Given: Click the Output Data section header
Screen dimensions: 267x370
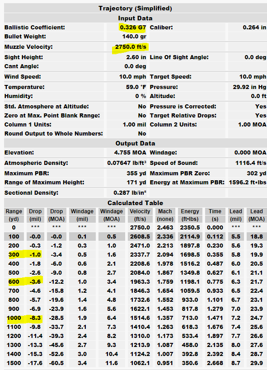Looking at the screenshot, I should (135, 143).
